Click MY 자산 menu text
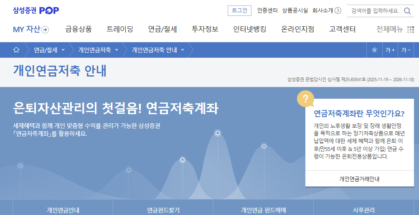The width and height of the screenshot is (419, 215). (x=26, y=29)
